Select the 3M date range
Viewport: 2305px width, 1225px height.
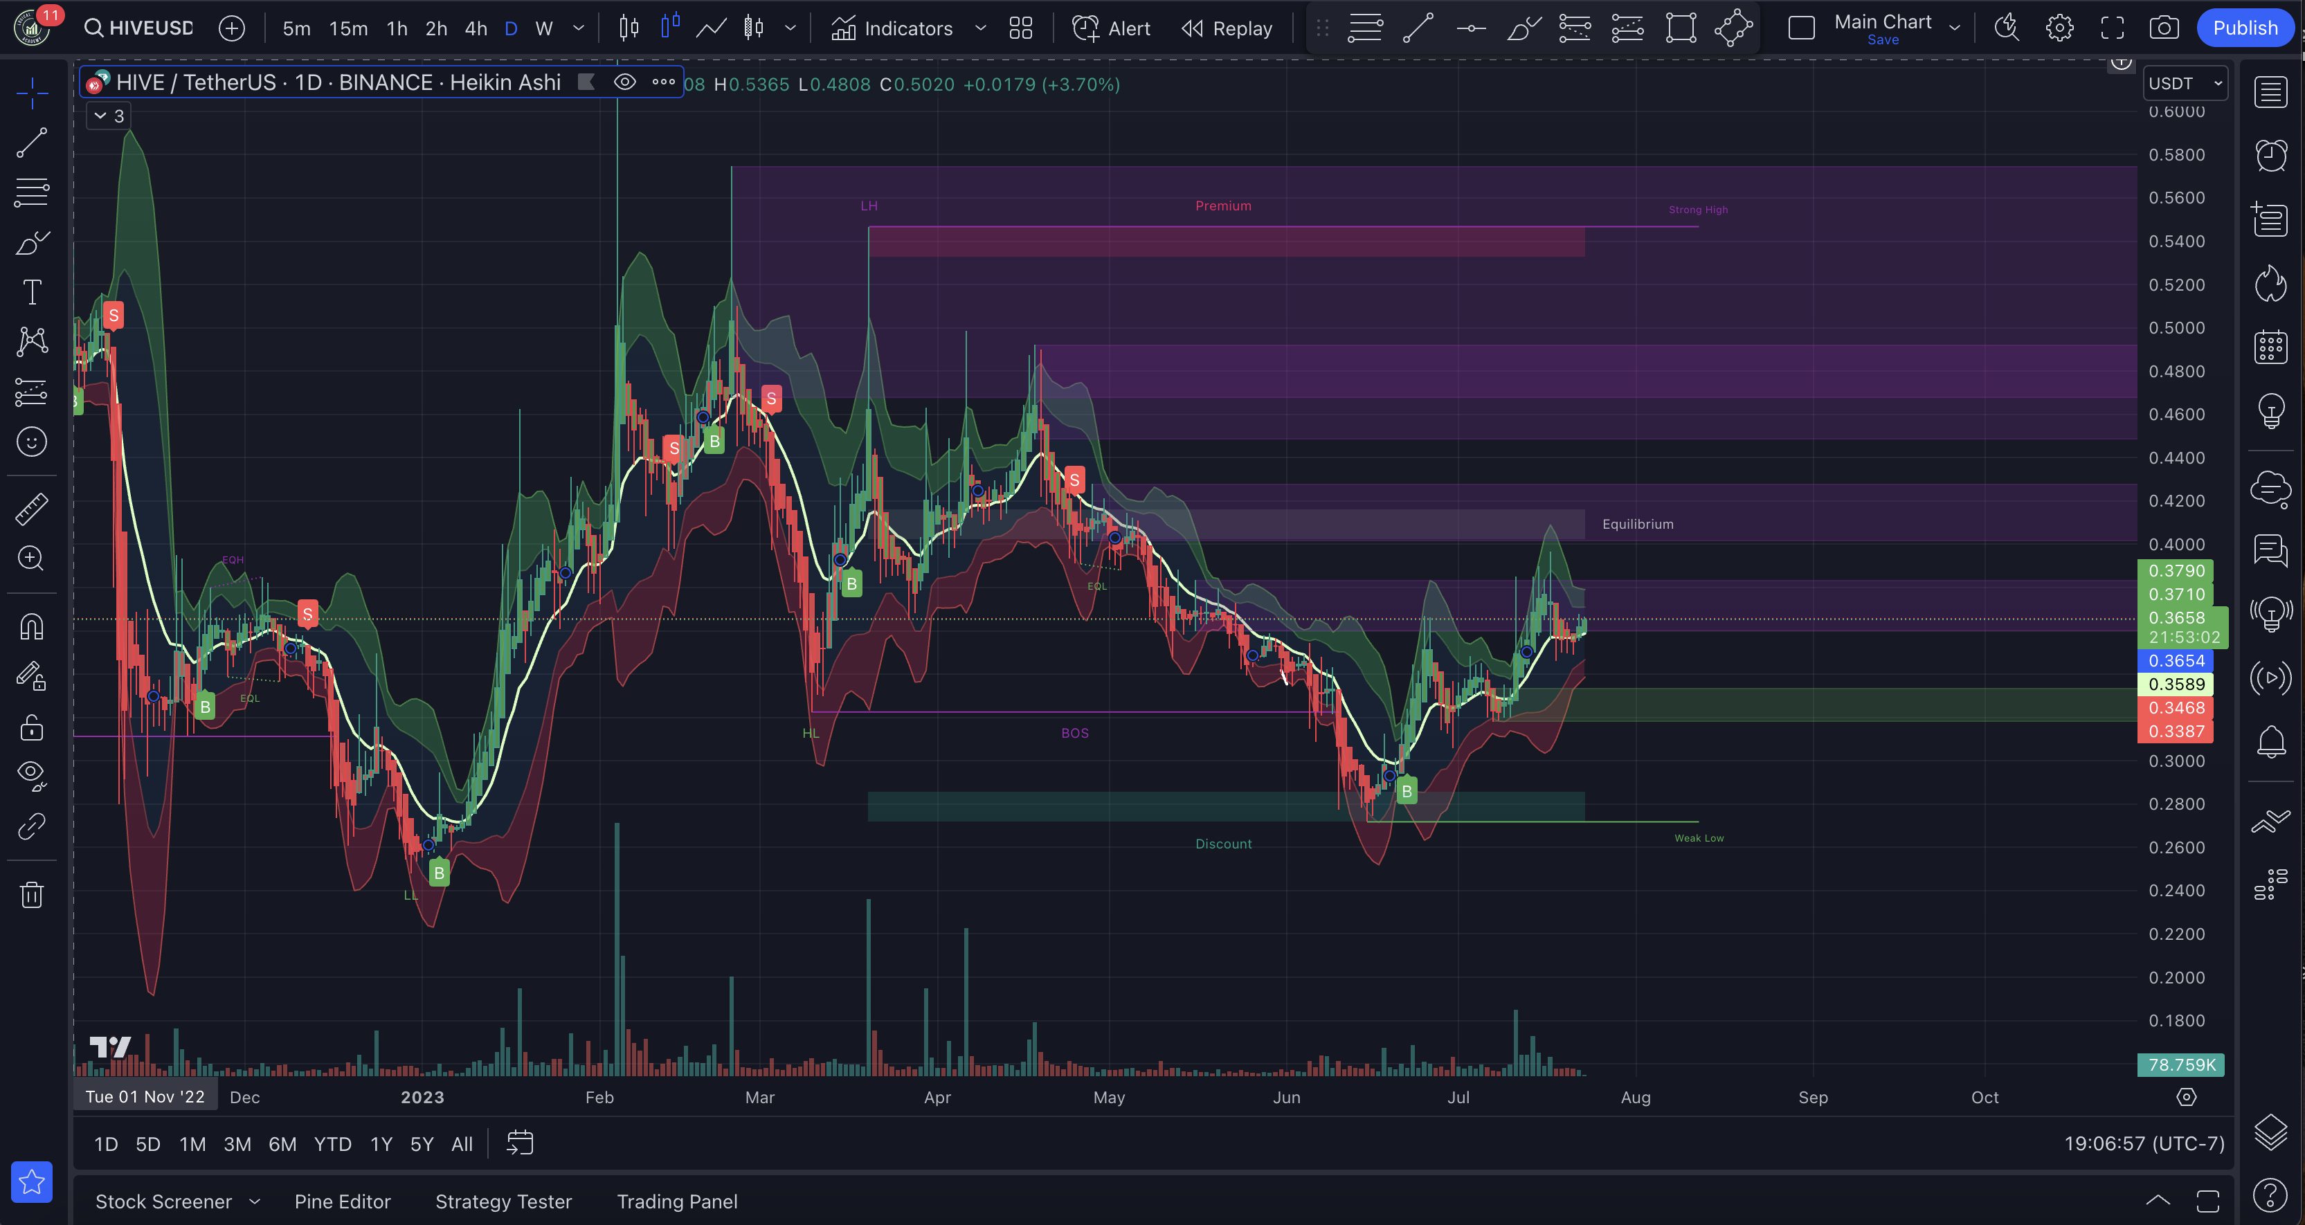coord(237,1143)
